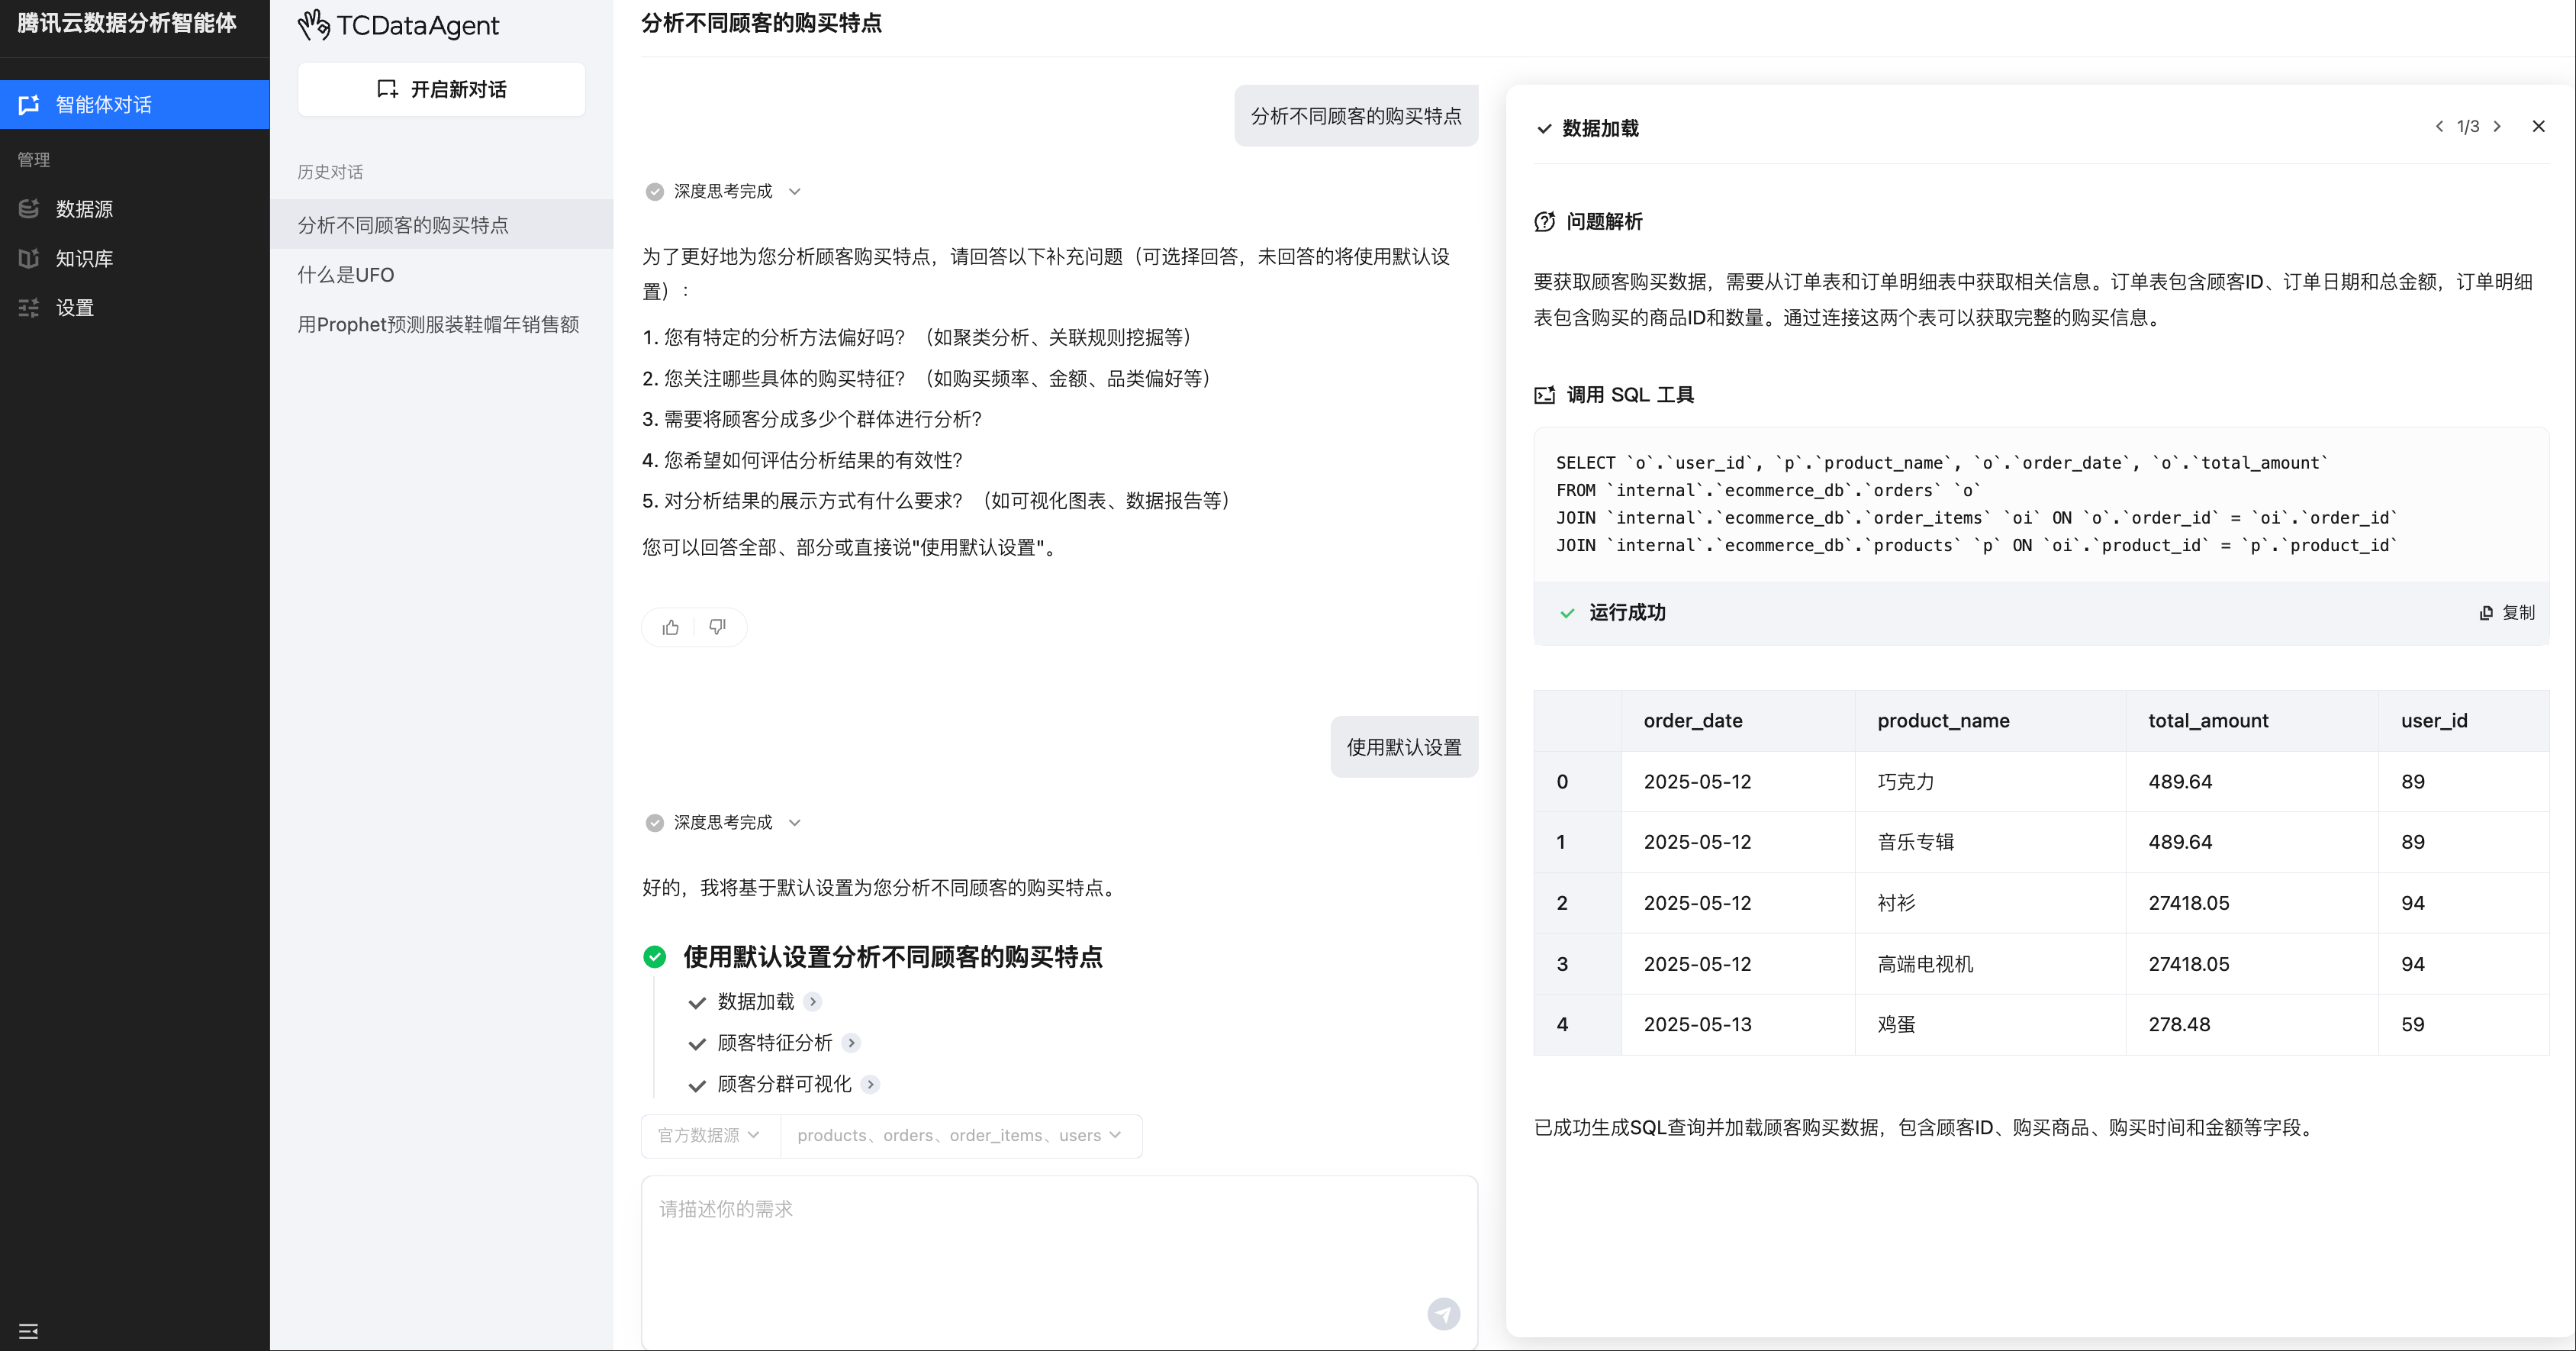Click the 数据源 database icon
The height and width of the screenshot is (1351, 2576).
click(29, 208)
